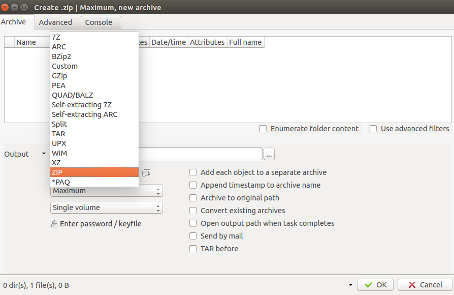The image size is (454, 295).
Task: Open the Maximum compression level dropdown
Action: [107, 191]
